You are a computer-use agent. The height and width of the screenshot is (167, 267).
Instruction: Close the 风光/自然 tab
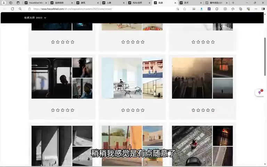pos(149,3)
